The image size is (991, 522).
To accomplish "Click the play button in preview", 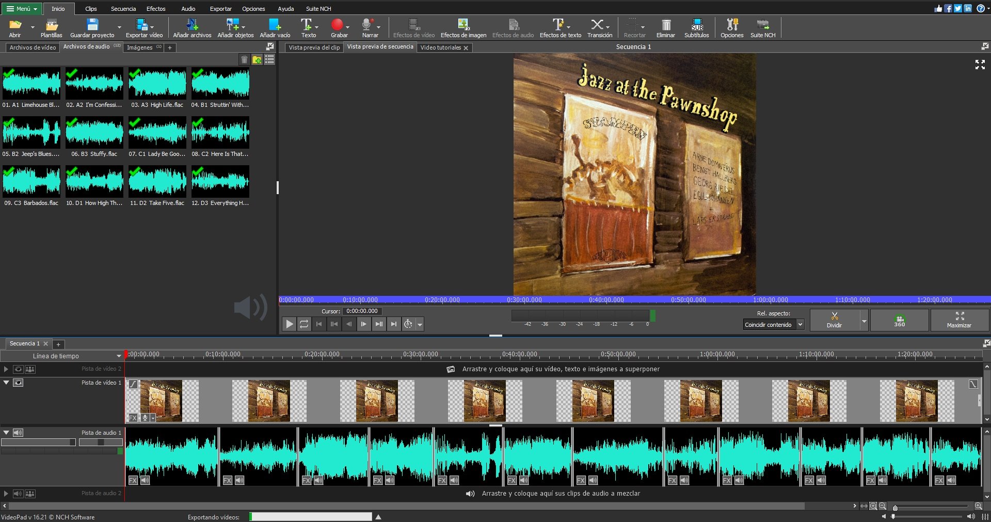I will [289, 324].
